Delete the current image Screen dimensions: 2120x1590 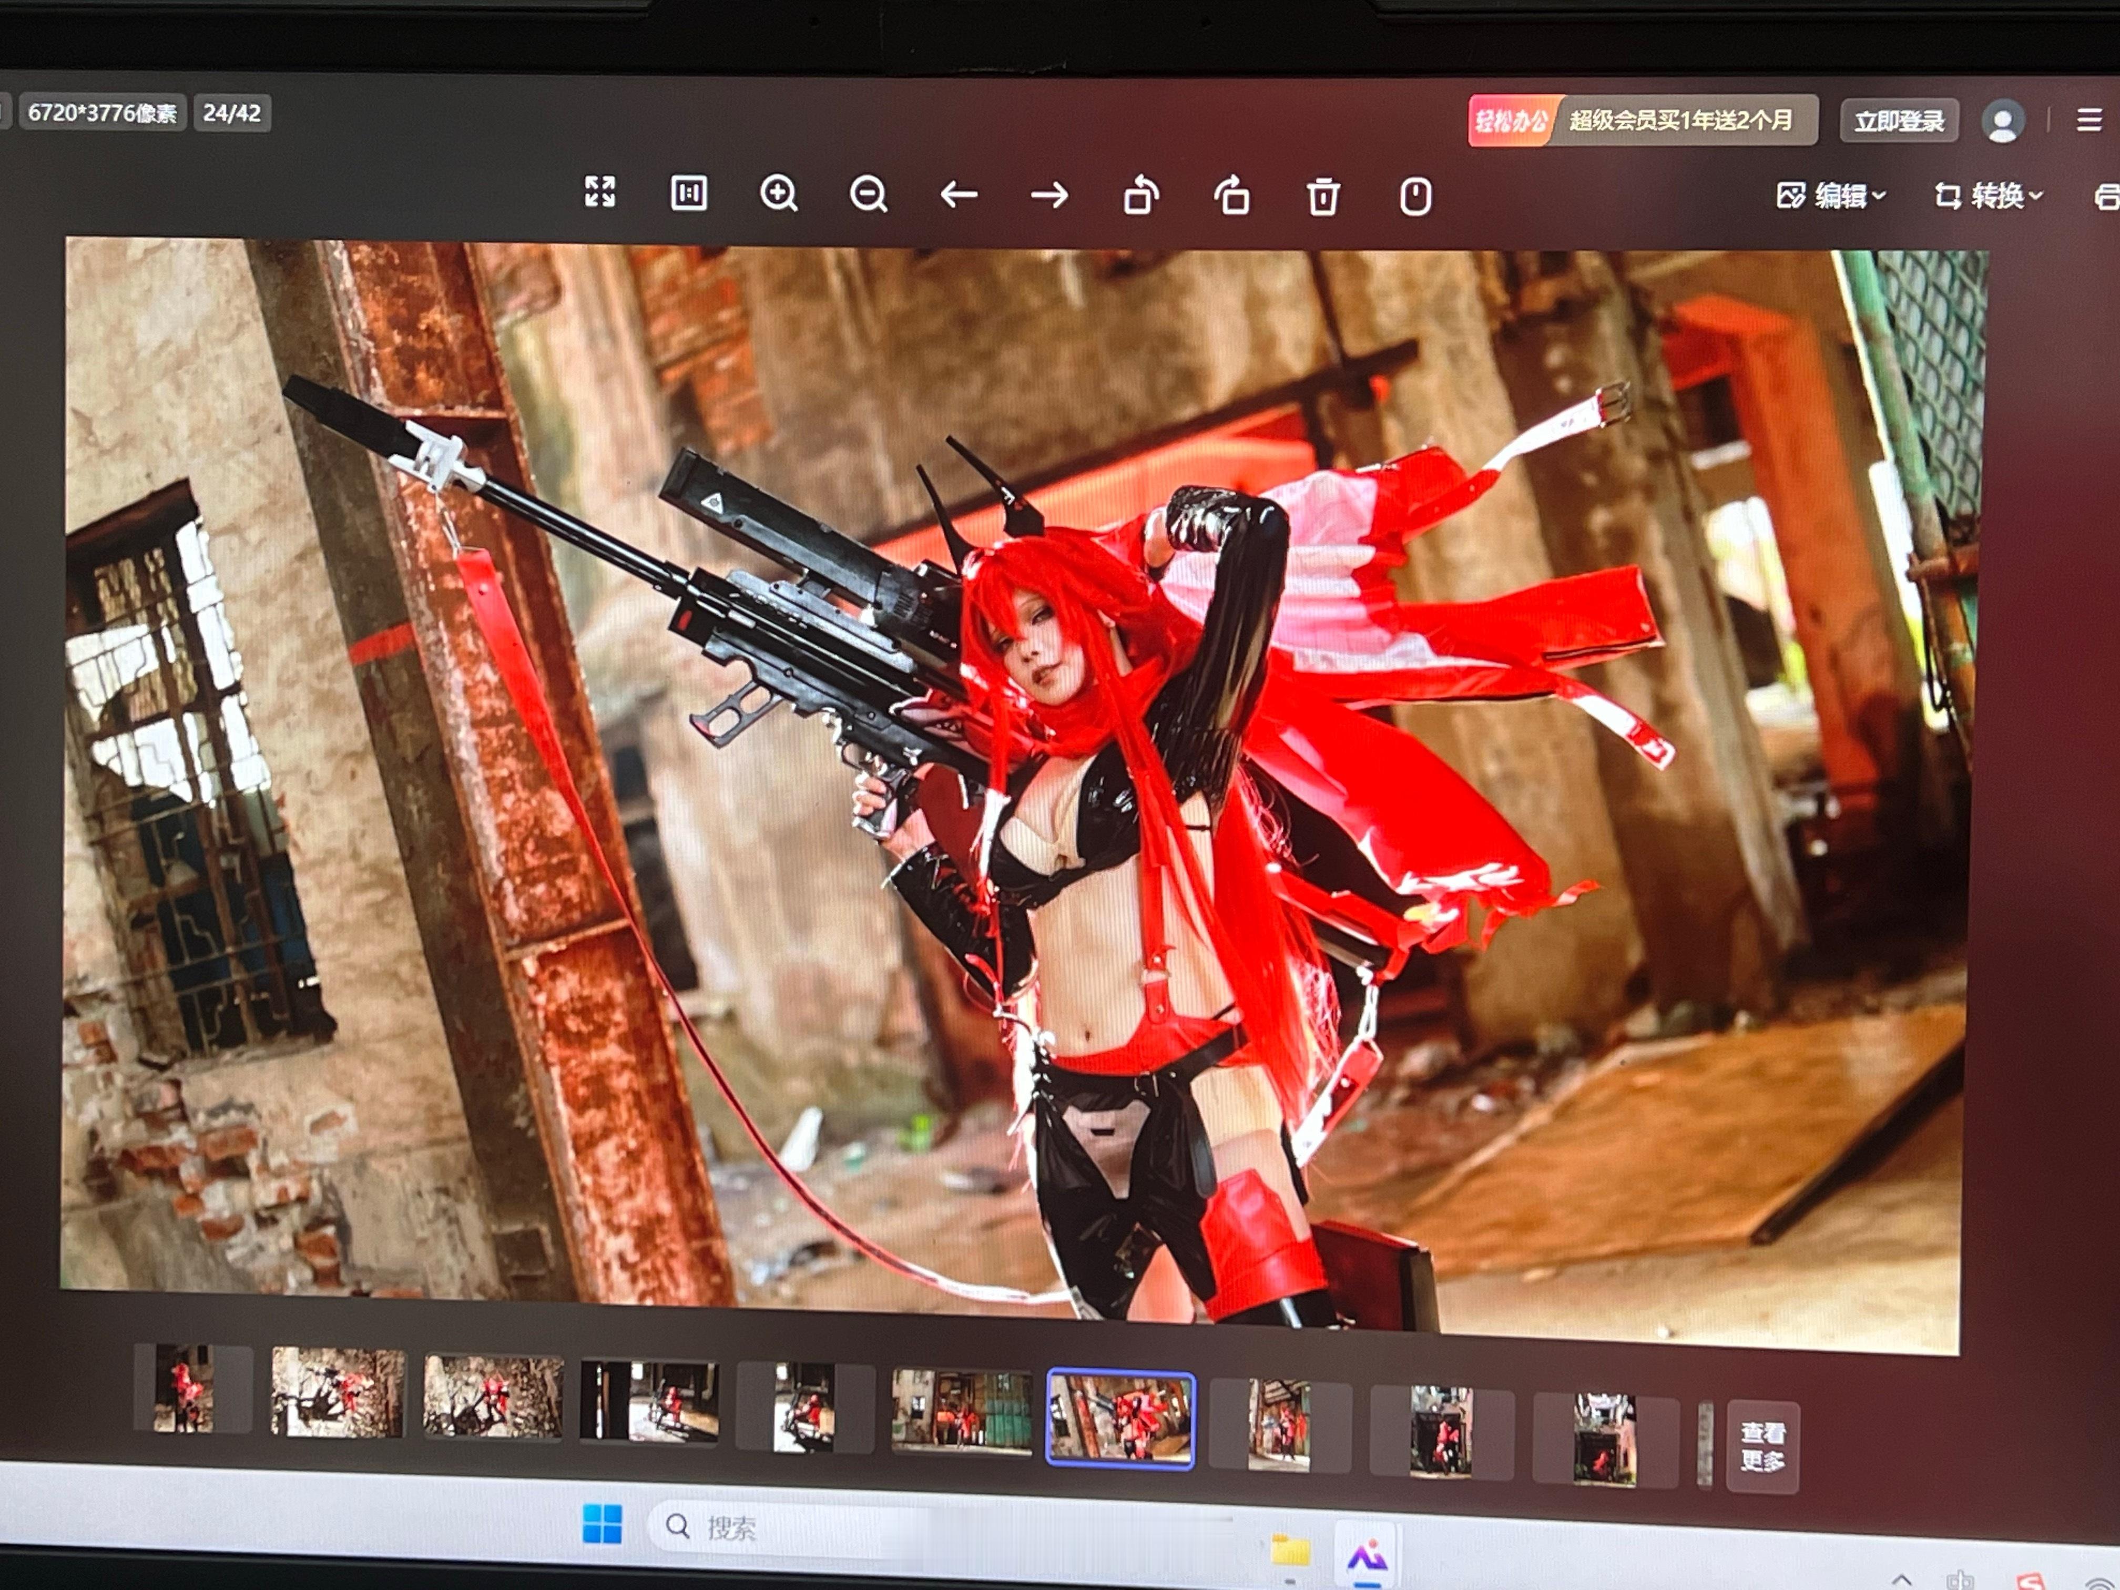point(1323,197)
